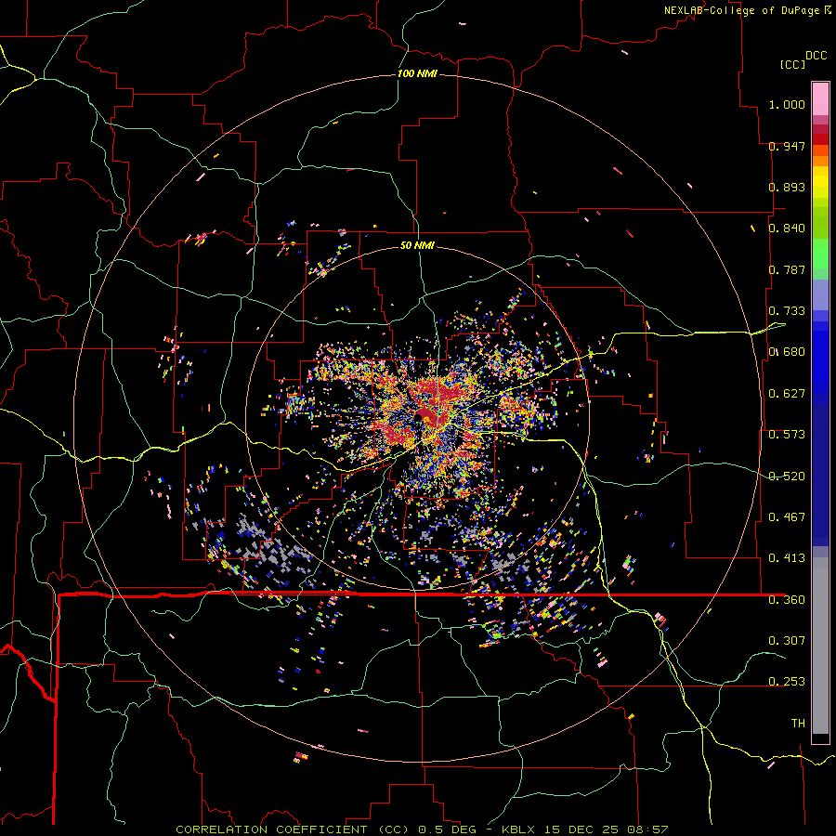
Task: Click the 0.573 legend value
Action: (787, 435)
